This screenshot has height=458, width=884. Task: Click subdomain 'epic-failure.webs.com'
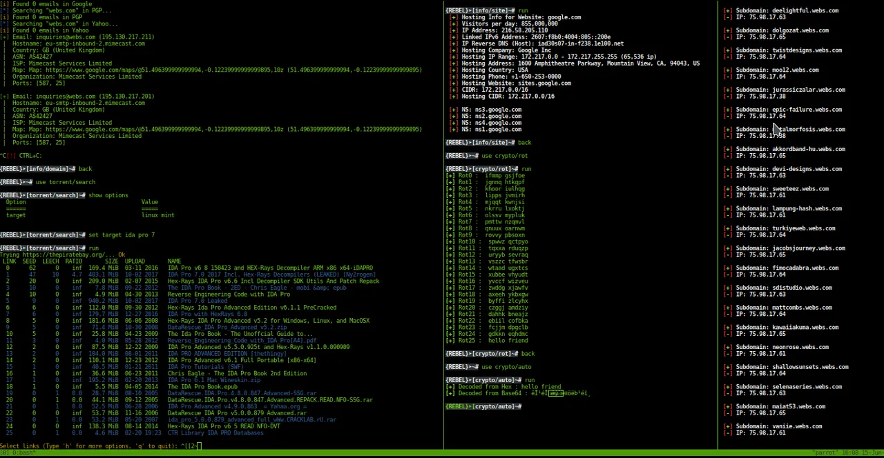click(x=789, y=110)
